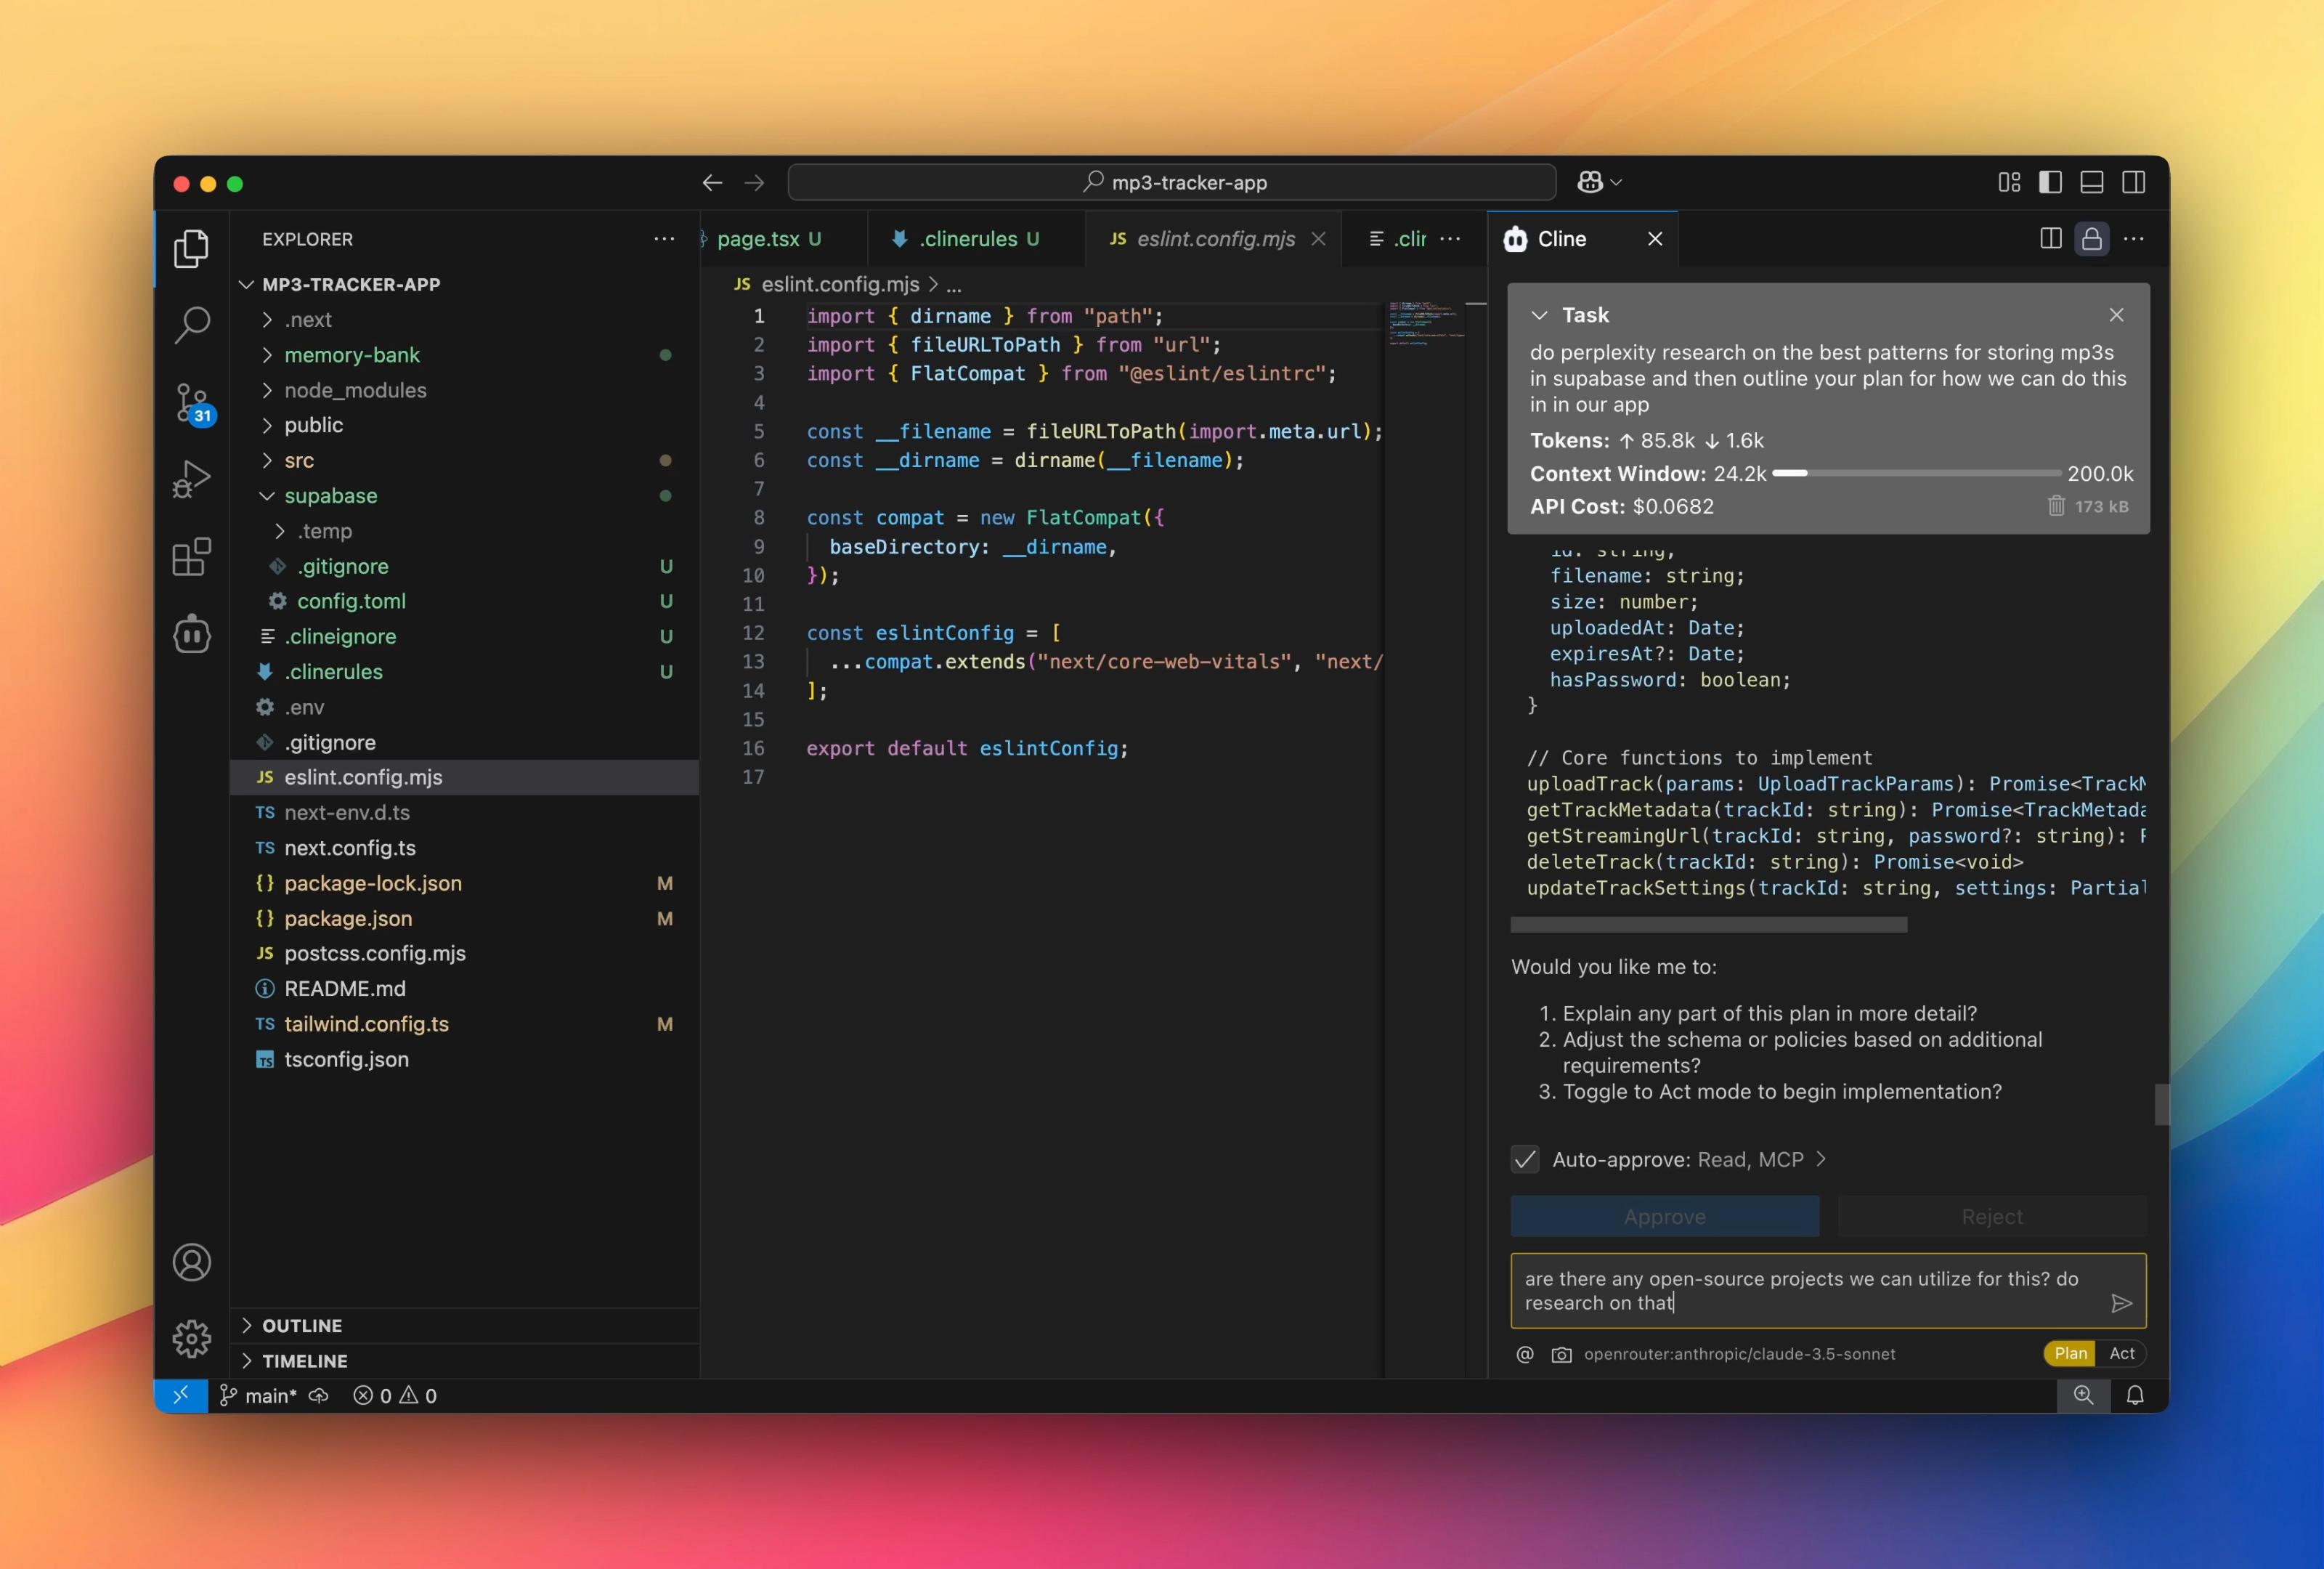Open Run and Debug view

[191, 479]
